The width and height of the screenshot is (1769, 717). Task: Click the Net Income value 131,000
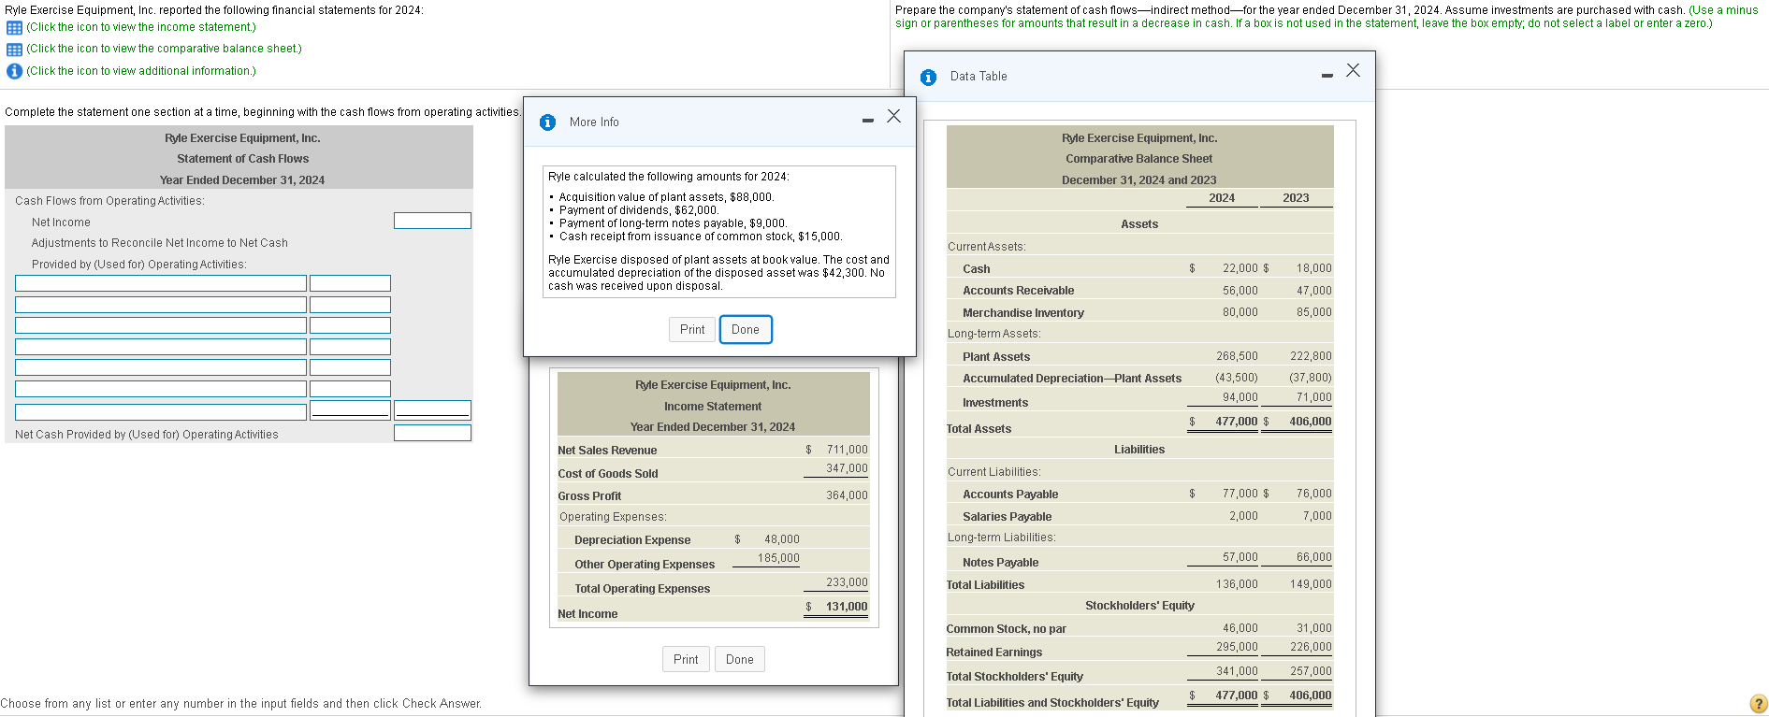[x=848, y=607]
